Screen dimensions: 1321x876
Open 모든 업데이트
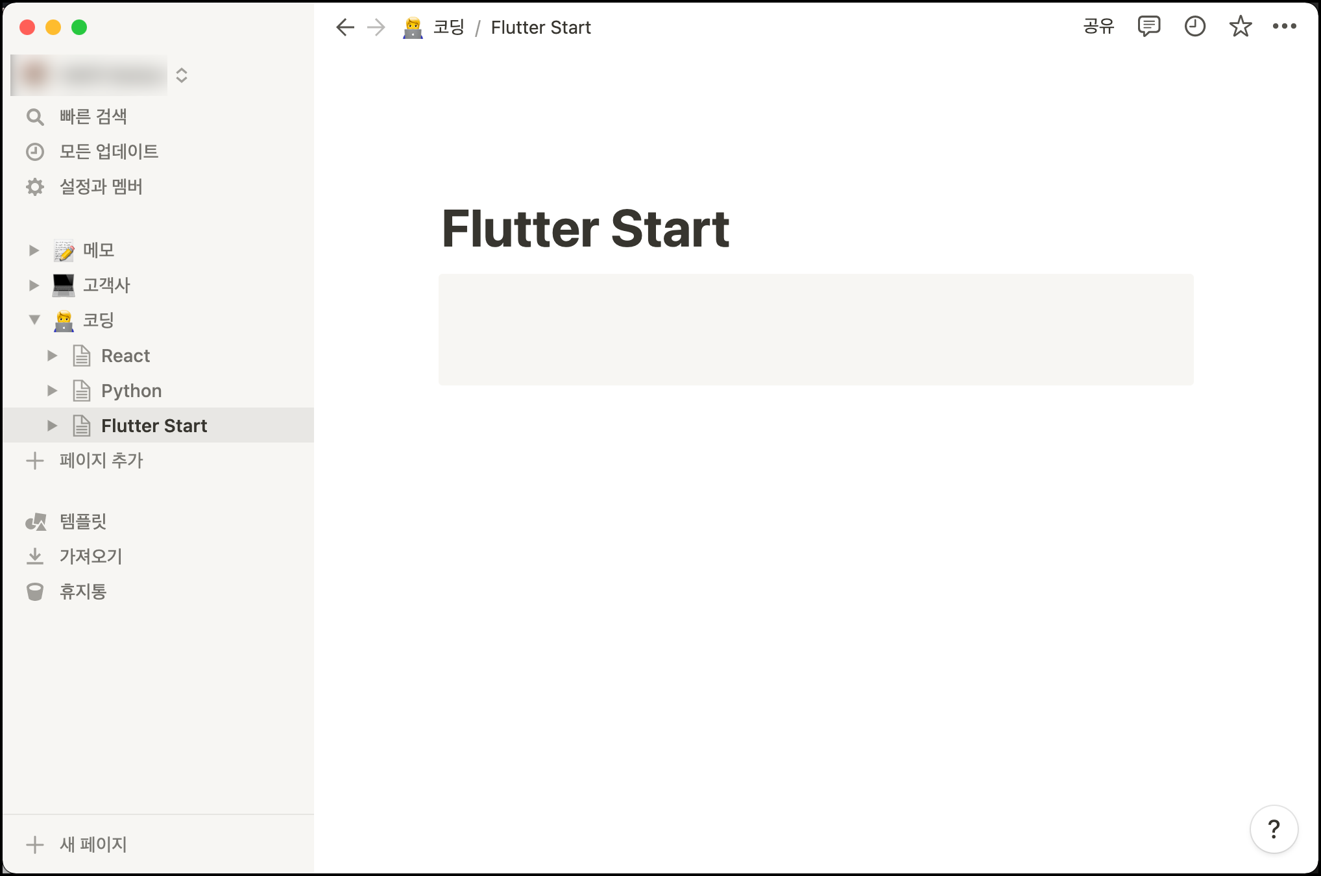[108, 152]
